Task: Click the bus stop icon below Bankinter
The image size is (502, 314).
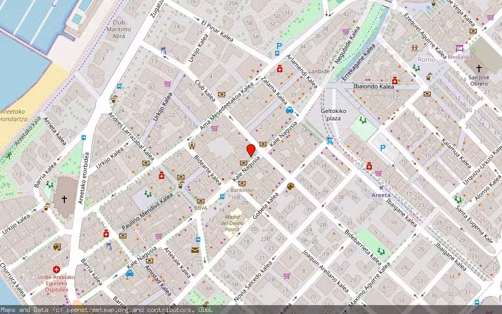Action: tap(222, 196)
